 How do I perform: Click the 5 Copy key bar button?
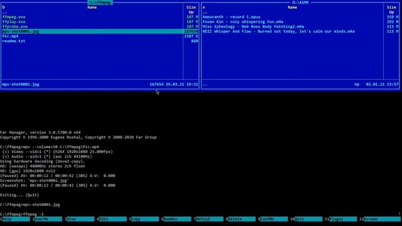[x=144, y=219]
